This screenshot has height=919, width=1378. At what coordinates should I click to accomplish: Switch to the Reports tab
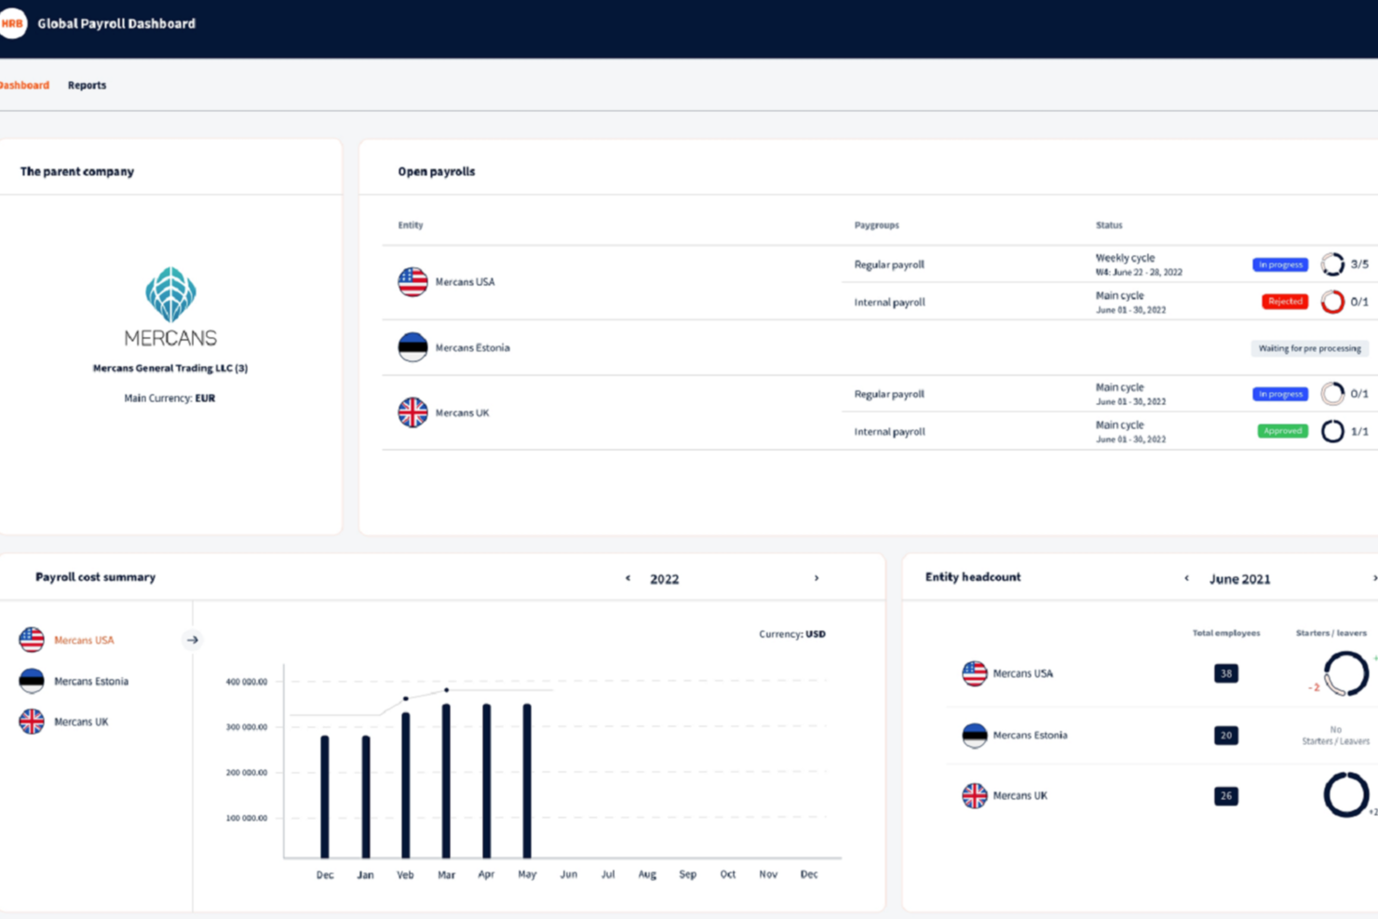click(x=87, y=85)
